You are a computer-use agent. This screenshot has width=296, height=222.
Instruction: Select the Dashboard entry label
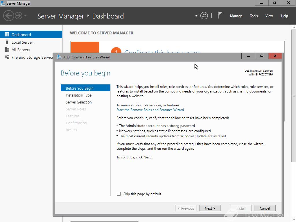[21, 35]
